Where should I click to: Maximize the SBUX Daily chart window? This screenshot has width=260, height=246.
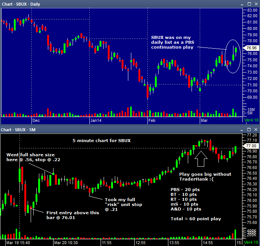coord(249,4)
